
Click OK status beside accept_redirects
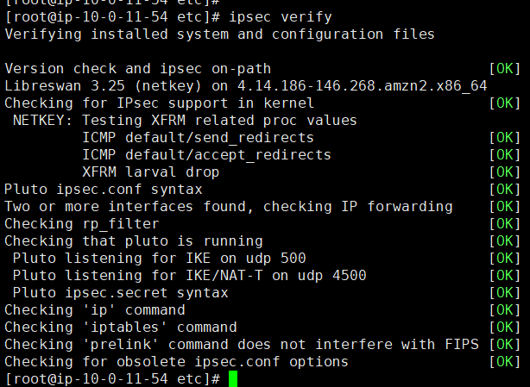click(505, 155)
